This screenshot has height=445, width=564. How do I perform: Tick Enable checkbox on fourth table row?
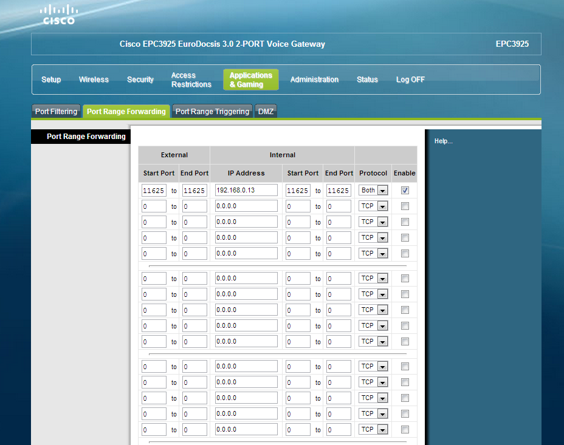[x=405, y=238]
